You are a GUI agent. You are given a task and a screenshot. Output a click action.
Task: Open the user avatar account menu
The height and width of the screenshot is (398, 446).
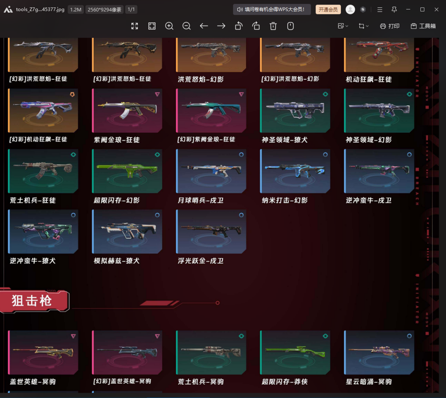point(350,10)
